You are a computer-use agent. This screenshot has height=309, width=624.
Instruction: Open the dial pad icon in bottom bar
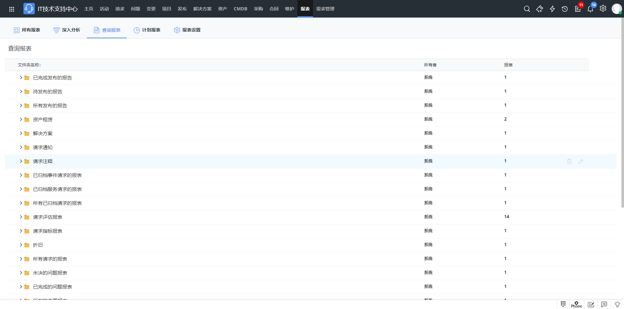(x=563, y=304)
